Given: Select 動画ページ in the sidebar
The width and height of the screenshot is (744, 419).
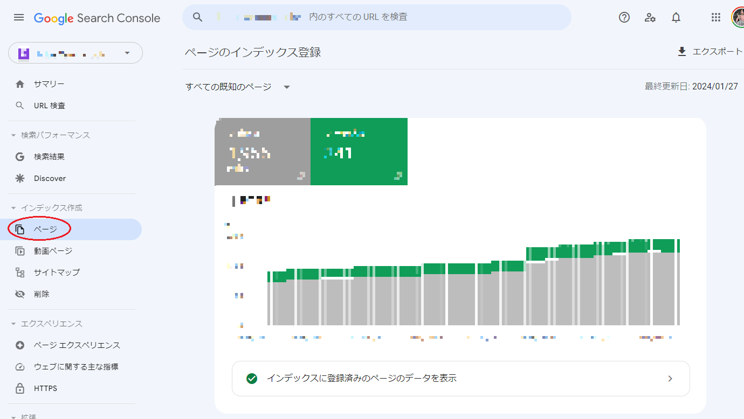Looking at the screenshot, I should point(54,250).
